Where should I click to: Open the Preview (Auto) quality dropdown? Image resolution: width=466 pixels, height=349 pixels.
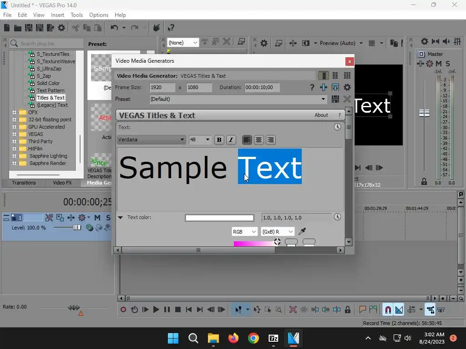point(341,43)
